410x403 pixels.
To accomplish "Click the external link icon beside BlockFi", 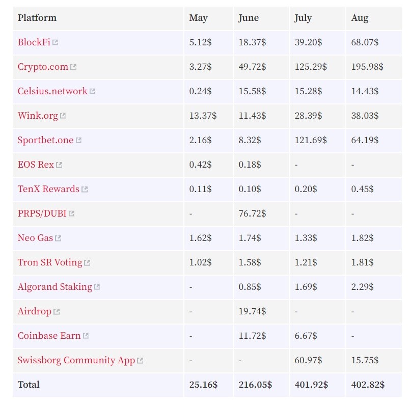I will pyautogui.click(x=55, y=42).
